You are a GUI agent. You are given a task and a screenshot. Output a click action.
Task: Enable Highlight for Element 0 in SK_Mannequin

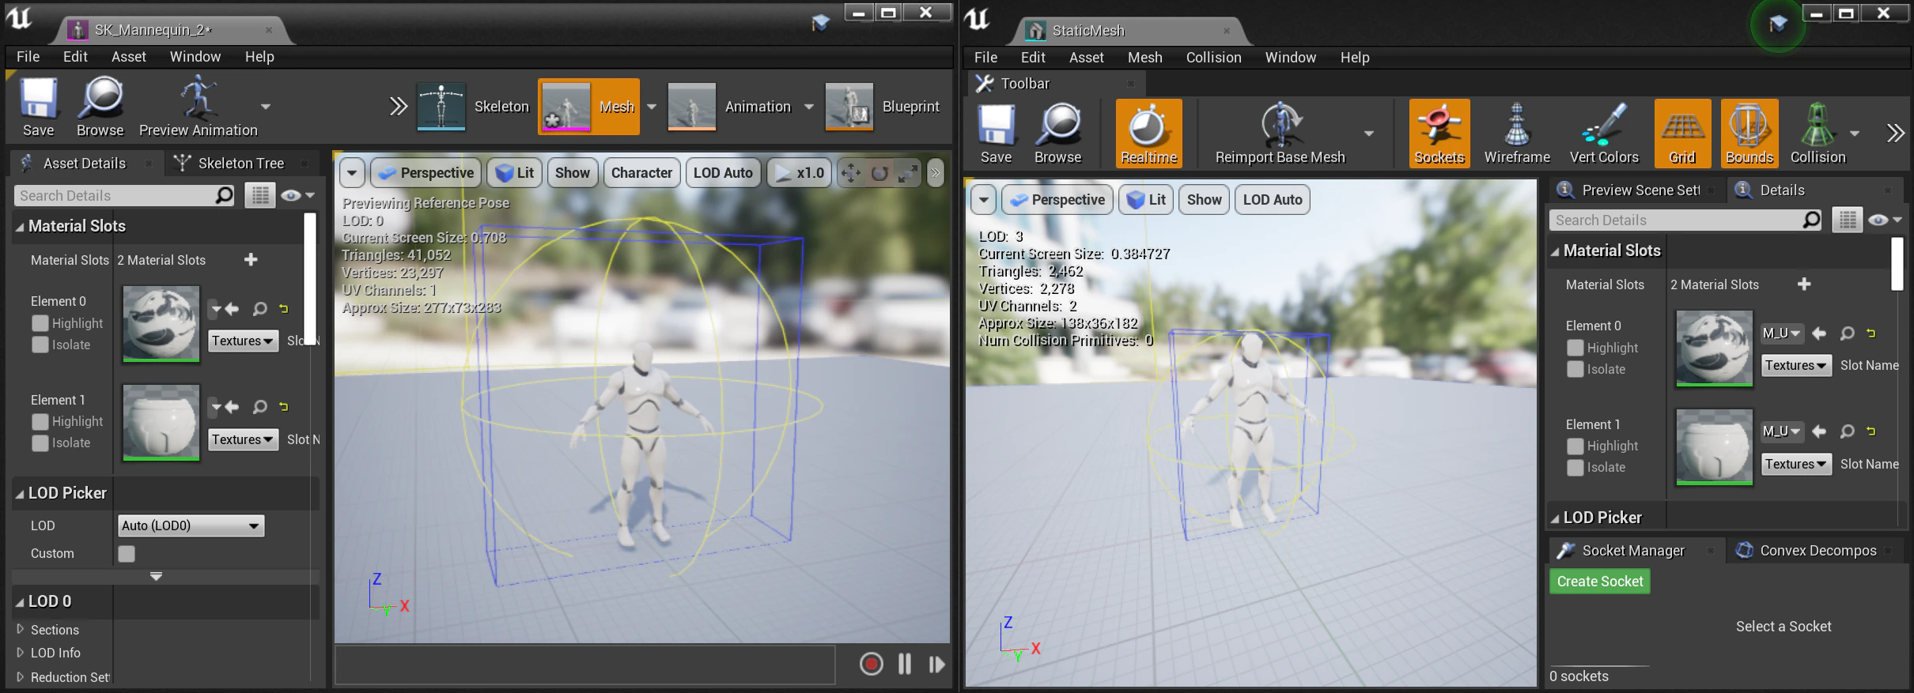(x=40, y=323)
